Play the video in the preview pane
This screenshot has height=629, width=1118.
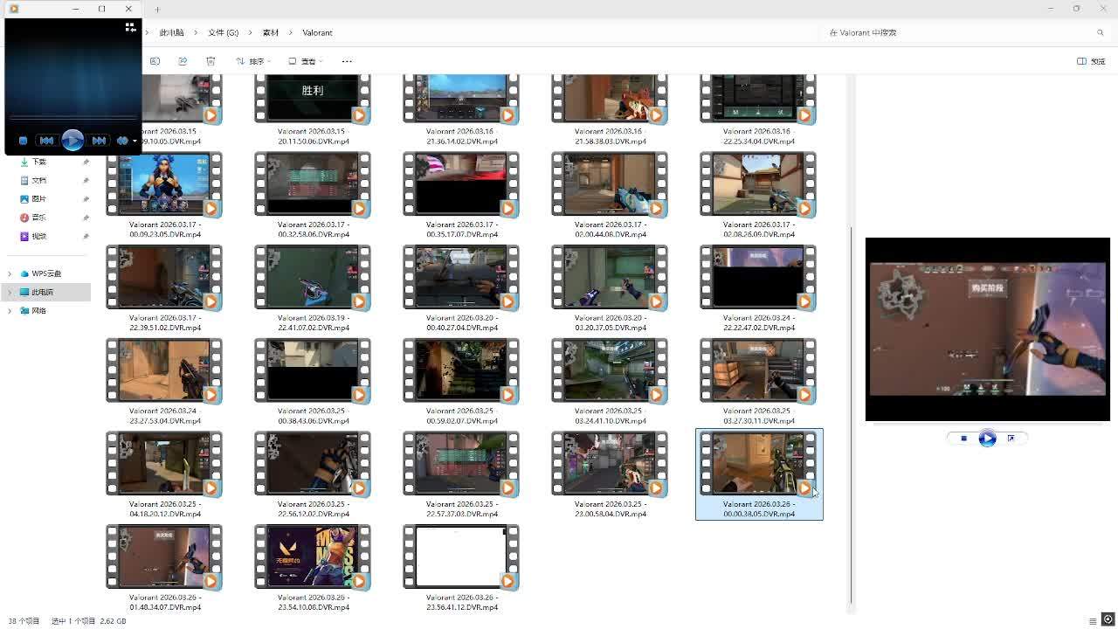pos(987,439)
